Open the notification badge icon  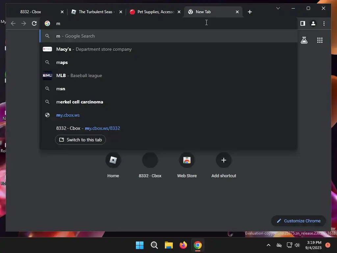click(x=328, y=245)
